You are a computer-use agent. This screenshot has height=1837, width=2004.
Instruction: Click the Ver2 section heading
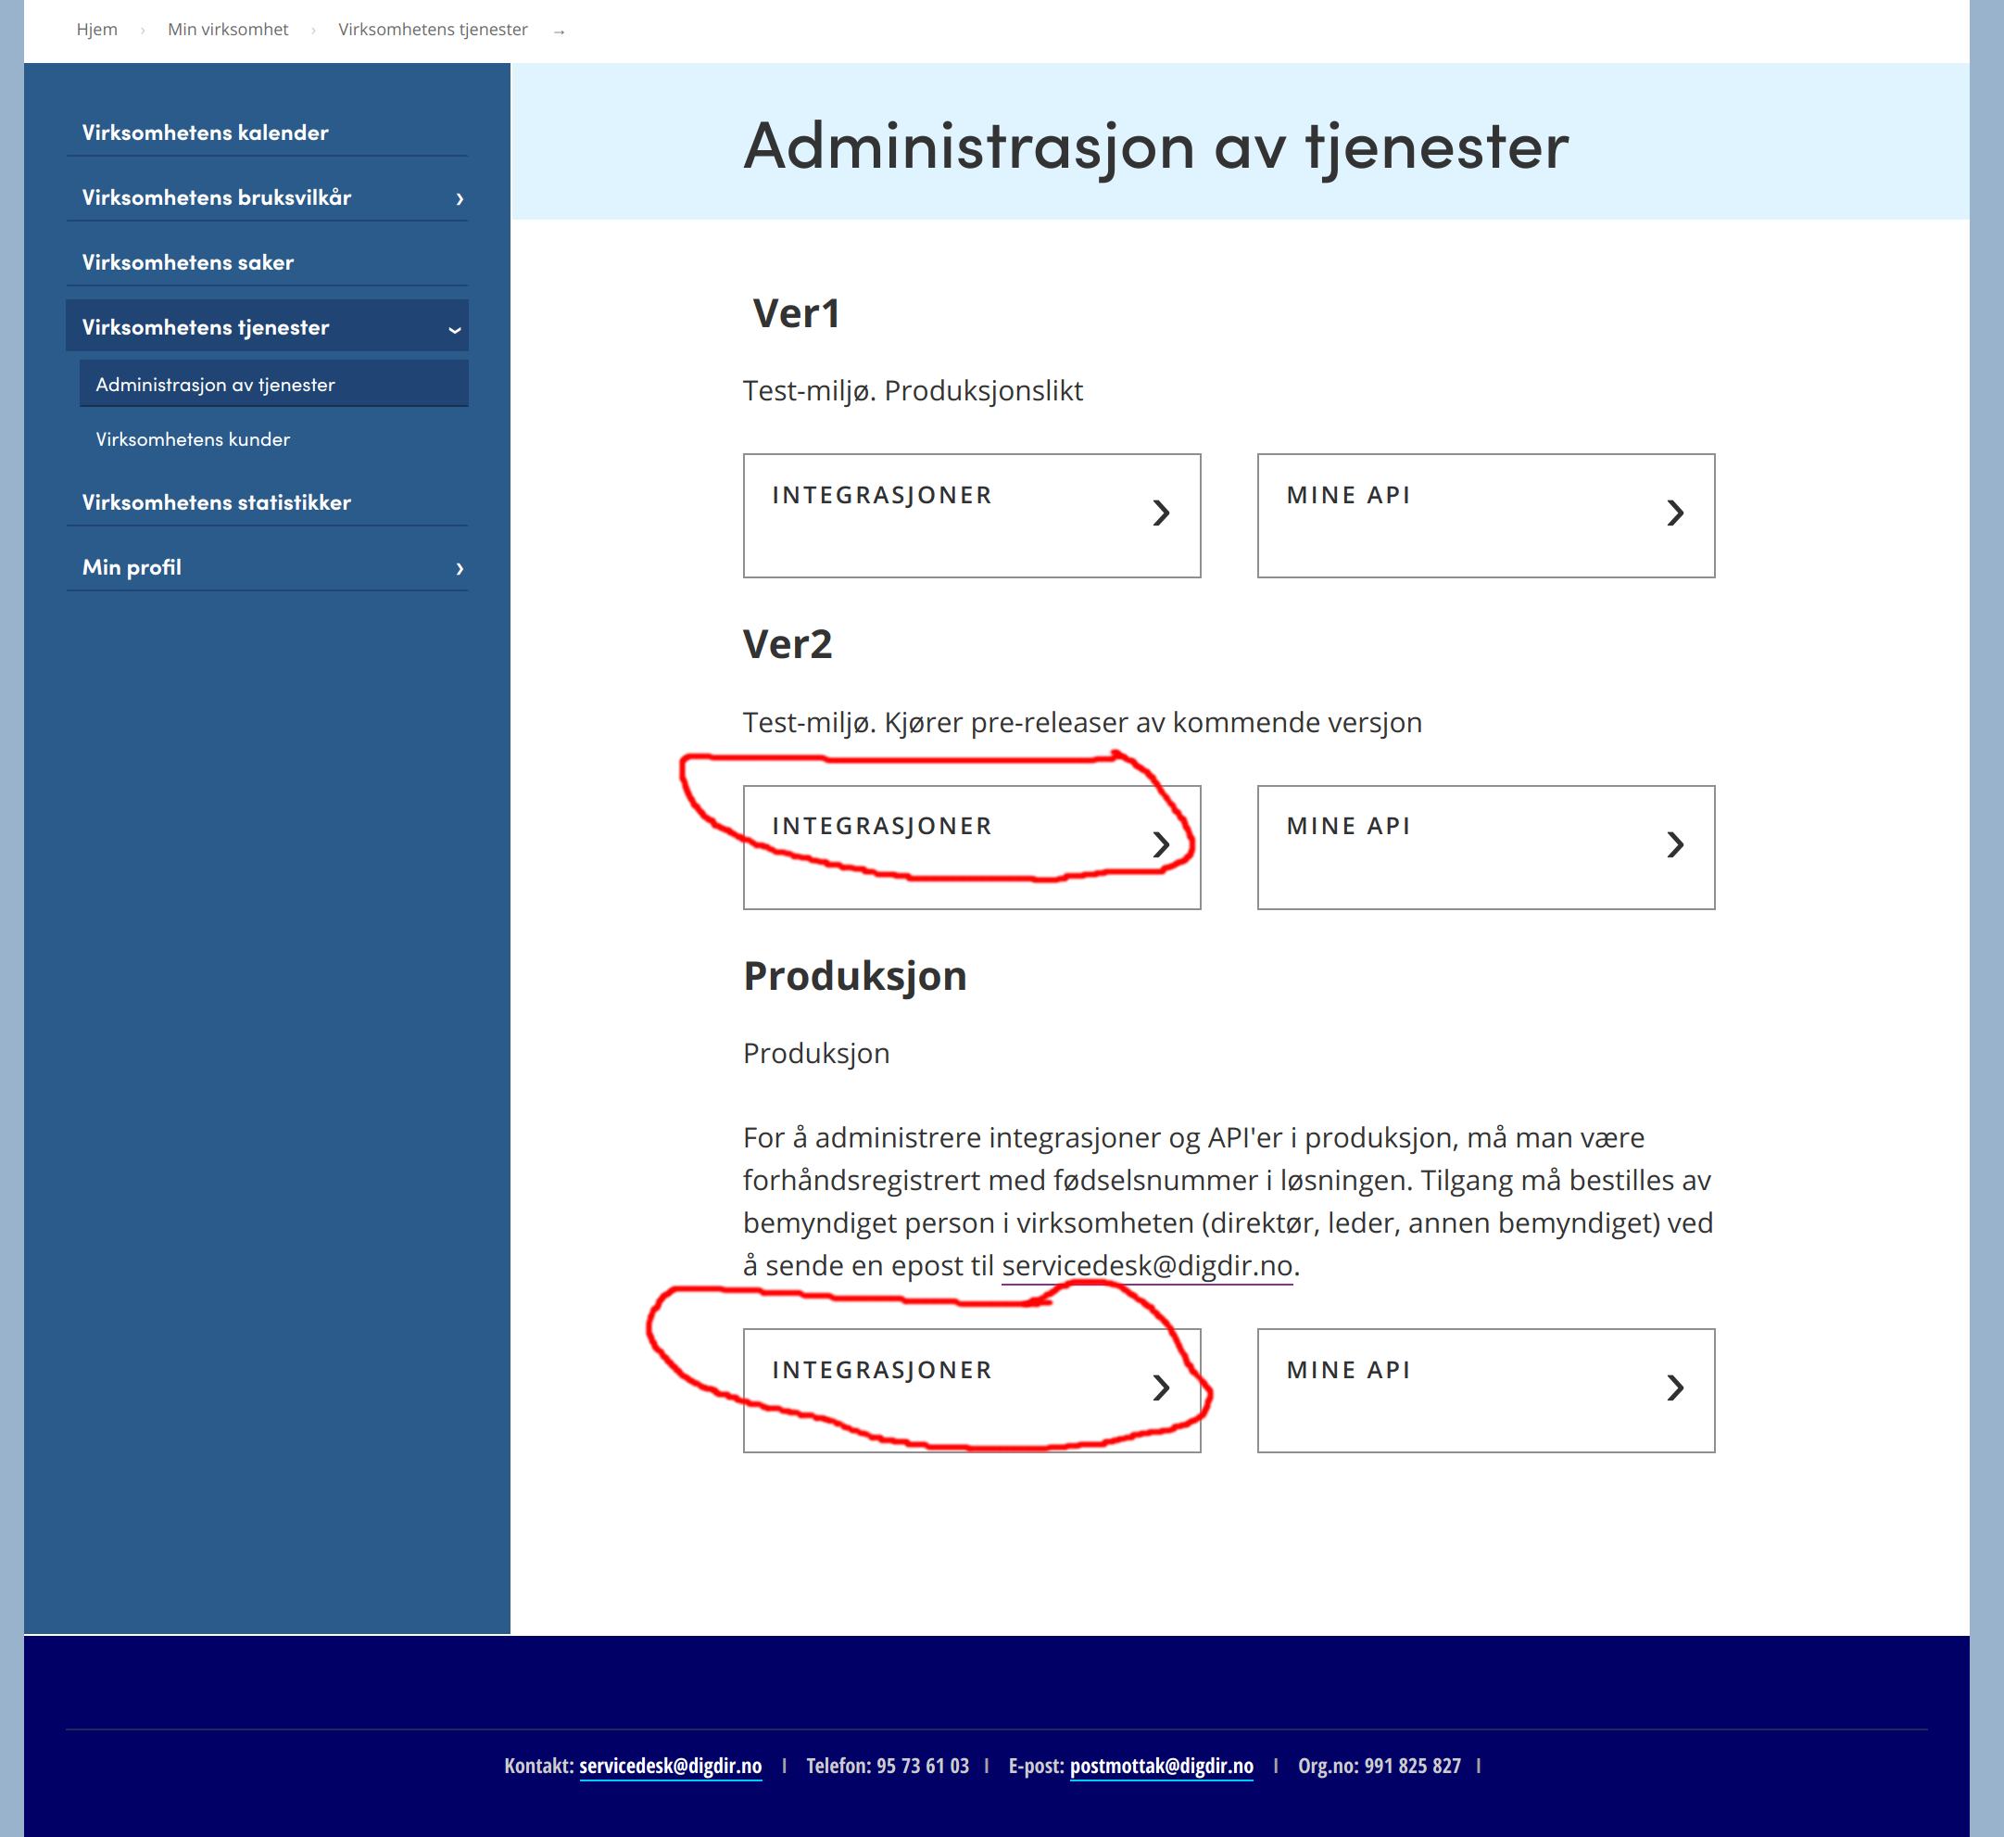pyautogui.click(x=788, y=643)
